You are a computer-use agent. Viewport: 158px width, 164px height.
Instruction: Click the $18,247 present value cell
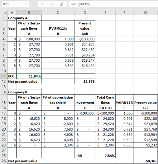85,60
